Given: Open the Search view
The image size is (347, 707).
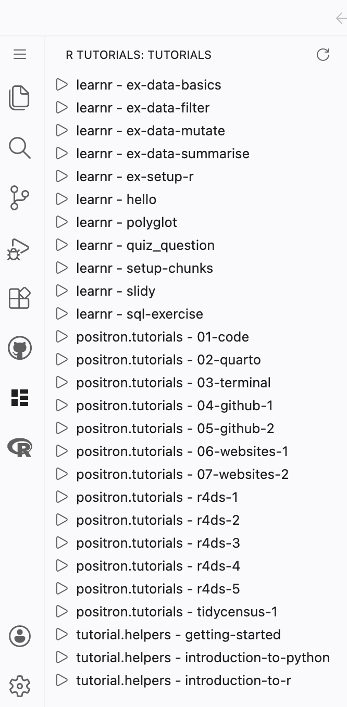Looking at the screenshot, I should 20,148.
